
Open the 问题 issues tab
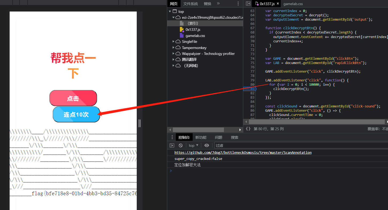coord(219,137)
